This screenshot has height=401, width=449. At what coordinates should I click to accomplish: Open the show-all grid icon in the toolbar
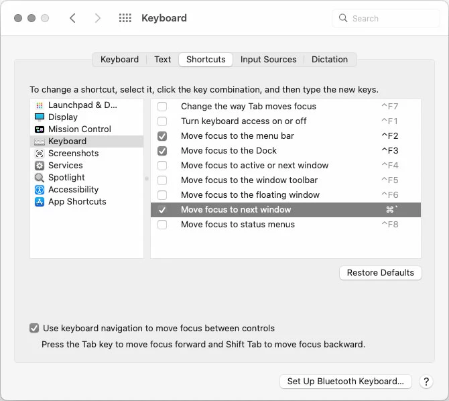coord(125,18)
